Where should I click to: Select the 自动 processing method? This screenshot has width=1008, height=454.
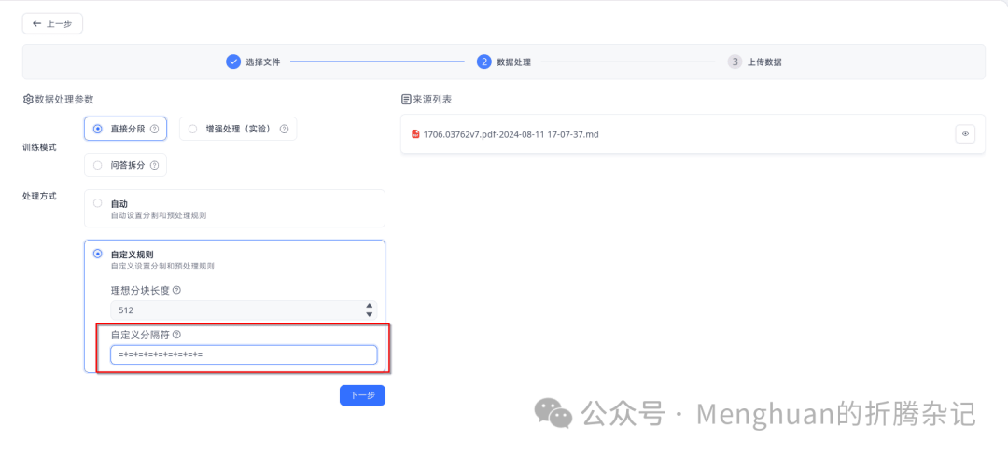click(x=98, y=203)
